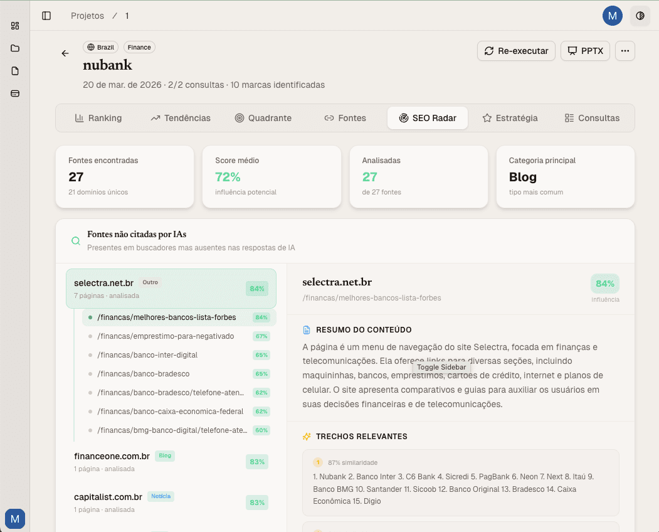Click the Outro tag on selectra.net.br

(150, 282)
